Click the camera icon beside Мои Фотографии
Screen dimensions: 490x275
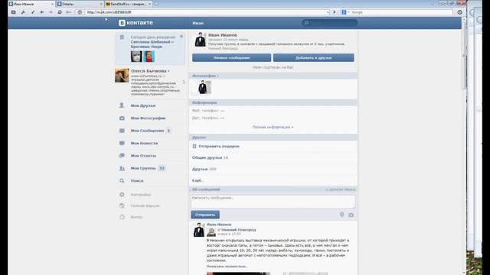coord(122,118)
